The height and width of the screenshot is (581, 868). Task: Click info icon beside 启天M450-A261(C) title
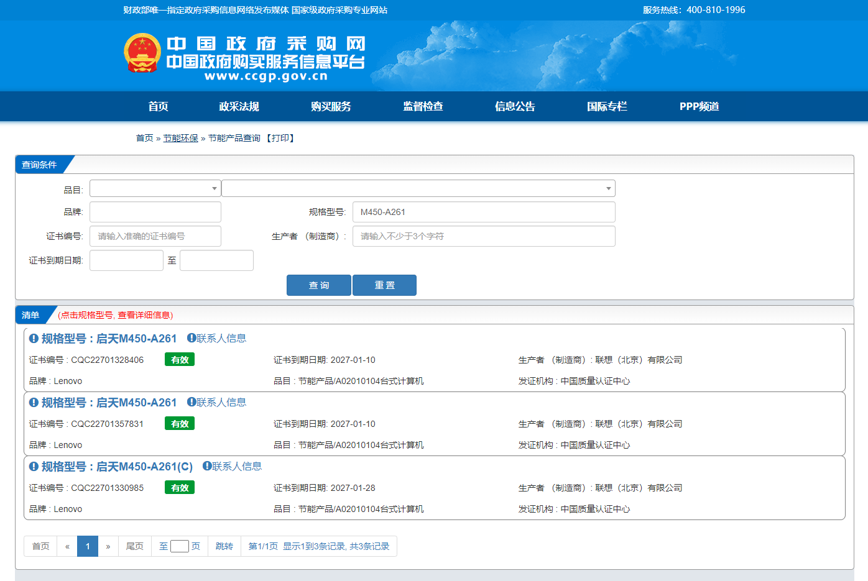tap(34, 467)
